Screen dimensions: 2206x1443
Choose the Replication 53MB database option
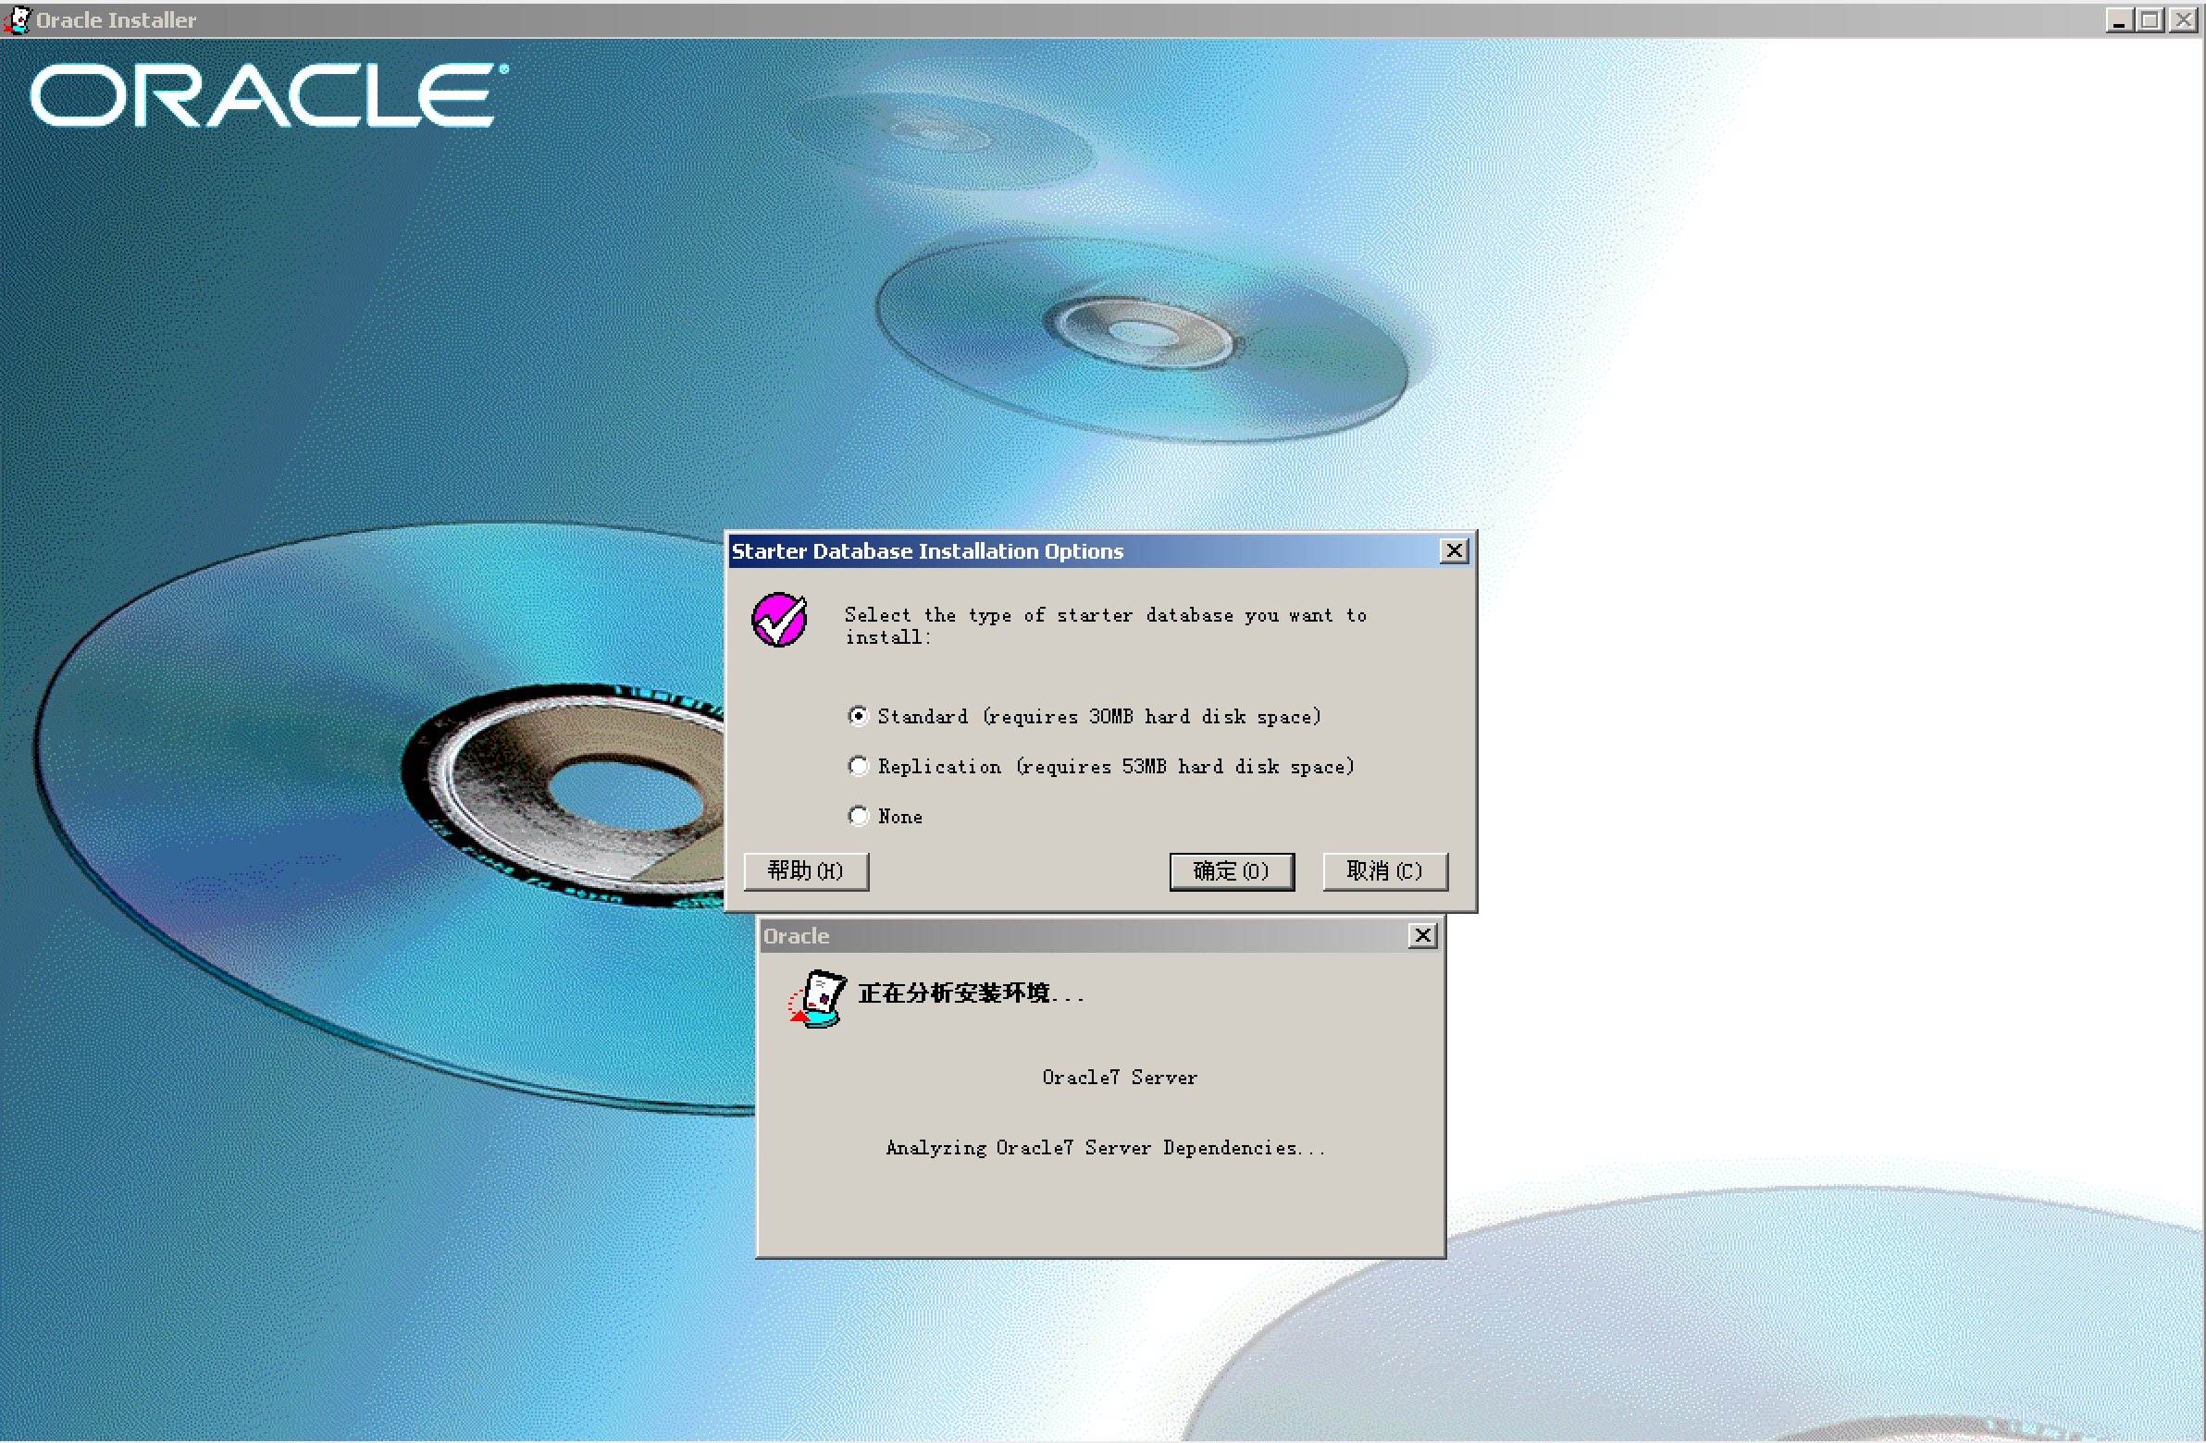(x=859, y=767)
